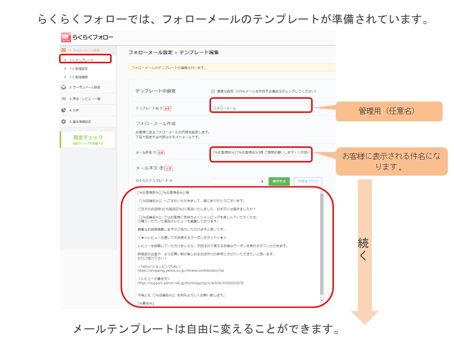The image size is (454, 340).
Task: Select 1-2.配信設定 submenu item
Action: 79,68
